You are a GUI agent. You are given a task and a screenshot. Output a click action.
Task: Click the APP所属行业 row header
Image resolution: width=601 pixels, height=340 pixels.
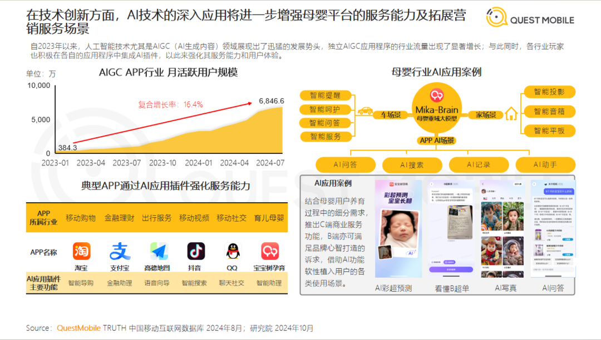point(44,218)
